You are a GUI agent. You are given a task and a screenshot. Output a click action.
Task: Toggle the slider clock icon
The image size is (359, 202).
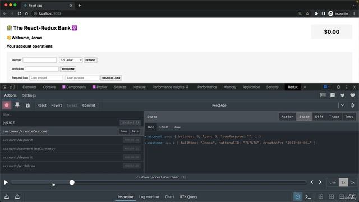pyautogui.click(x=297, y=196)
